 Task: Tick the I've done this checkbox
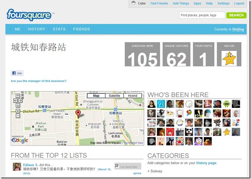[117, 166]
